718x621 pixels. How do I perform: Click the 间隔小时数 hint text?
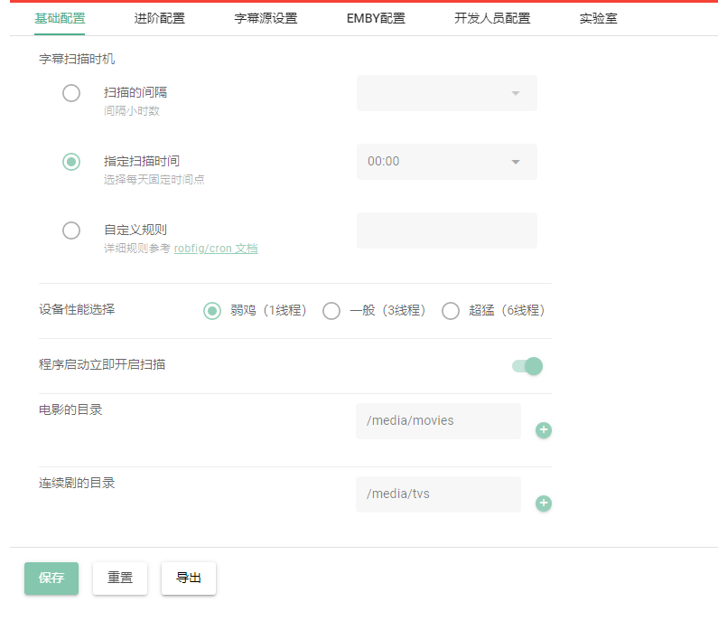[x=132, y=111]
